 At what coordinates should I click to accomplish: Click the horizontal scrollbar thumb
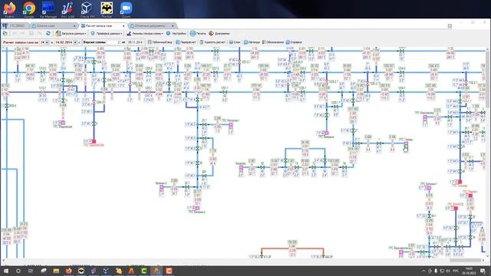coord(466,261)
